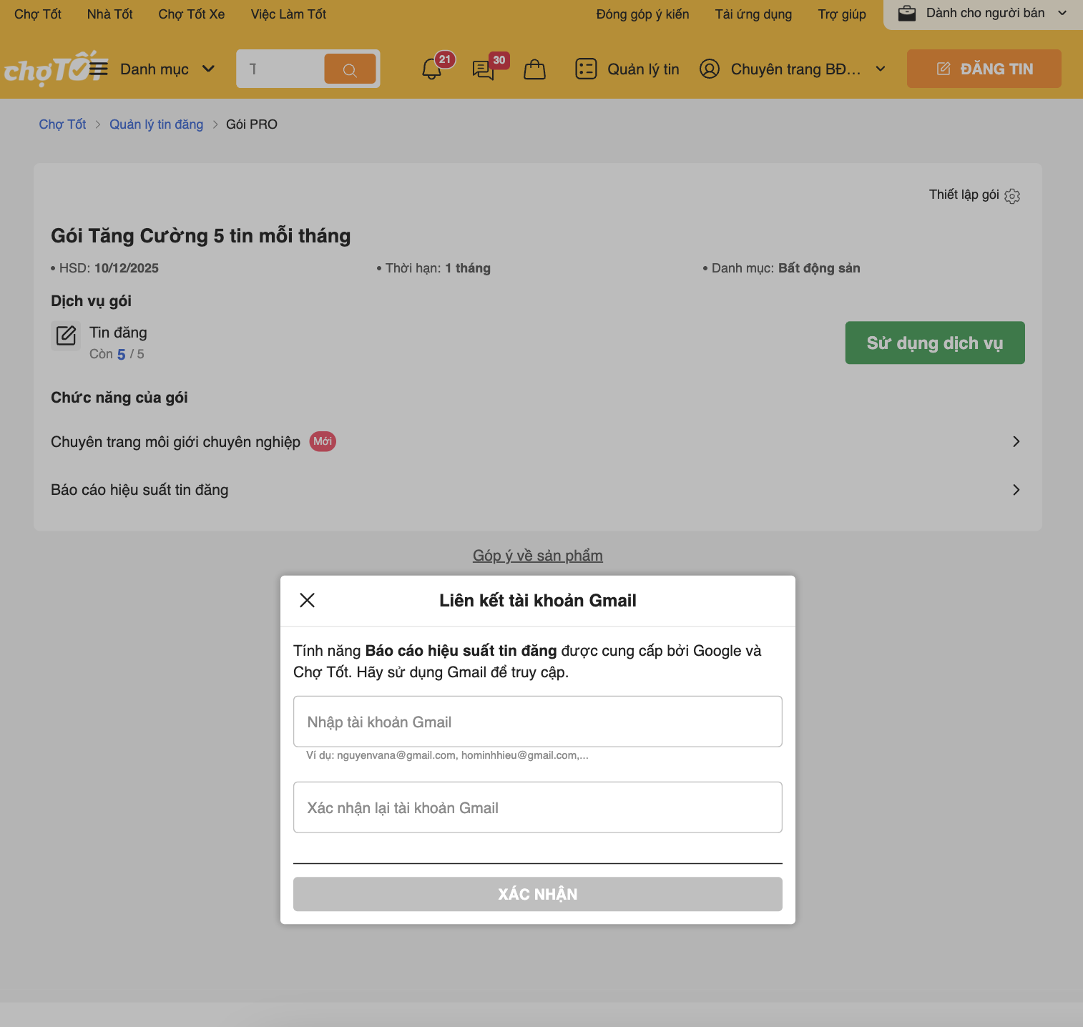Open the Dành cho người bán dropdown
This screenshot has width=1083, height=1027.
tap(983, 14)
